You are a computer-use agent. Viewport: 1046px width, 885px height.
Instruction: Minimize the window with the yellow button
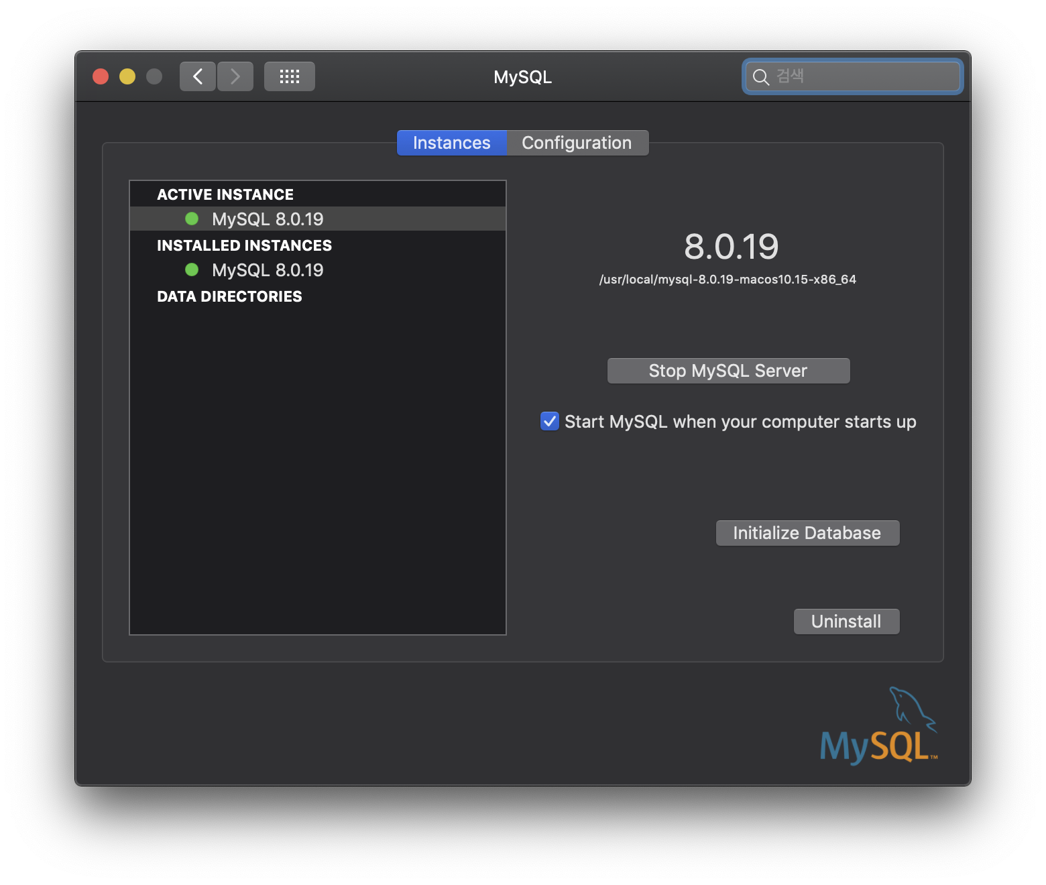[127, 76]
